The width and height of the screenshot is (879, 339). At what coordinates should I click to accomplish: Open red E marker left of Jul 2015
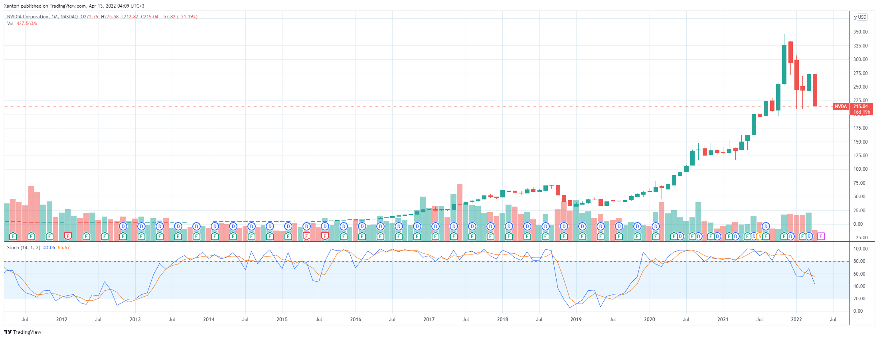click(306, 236)
